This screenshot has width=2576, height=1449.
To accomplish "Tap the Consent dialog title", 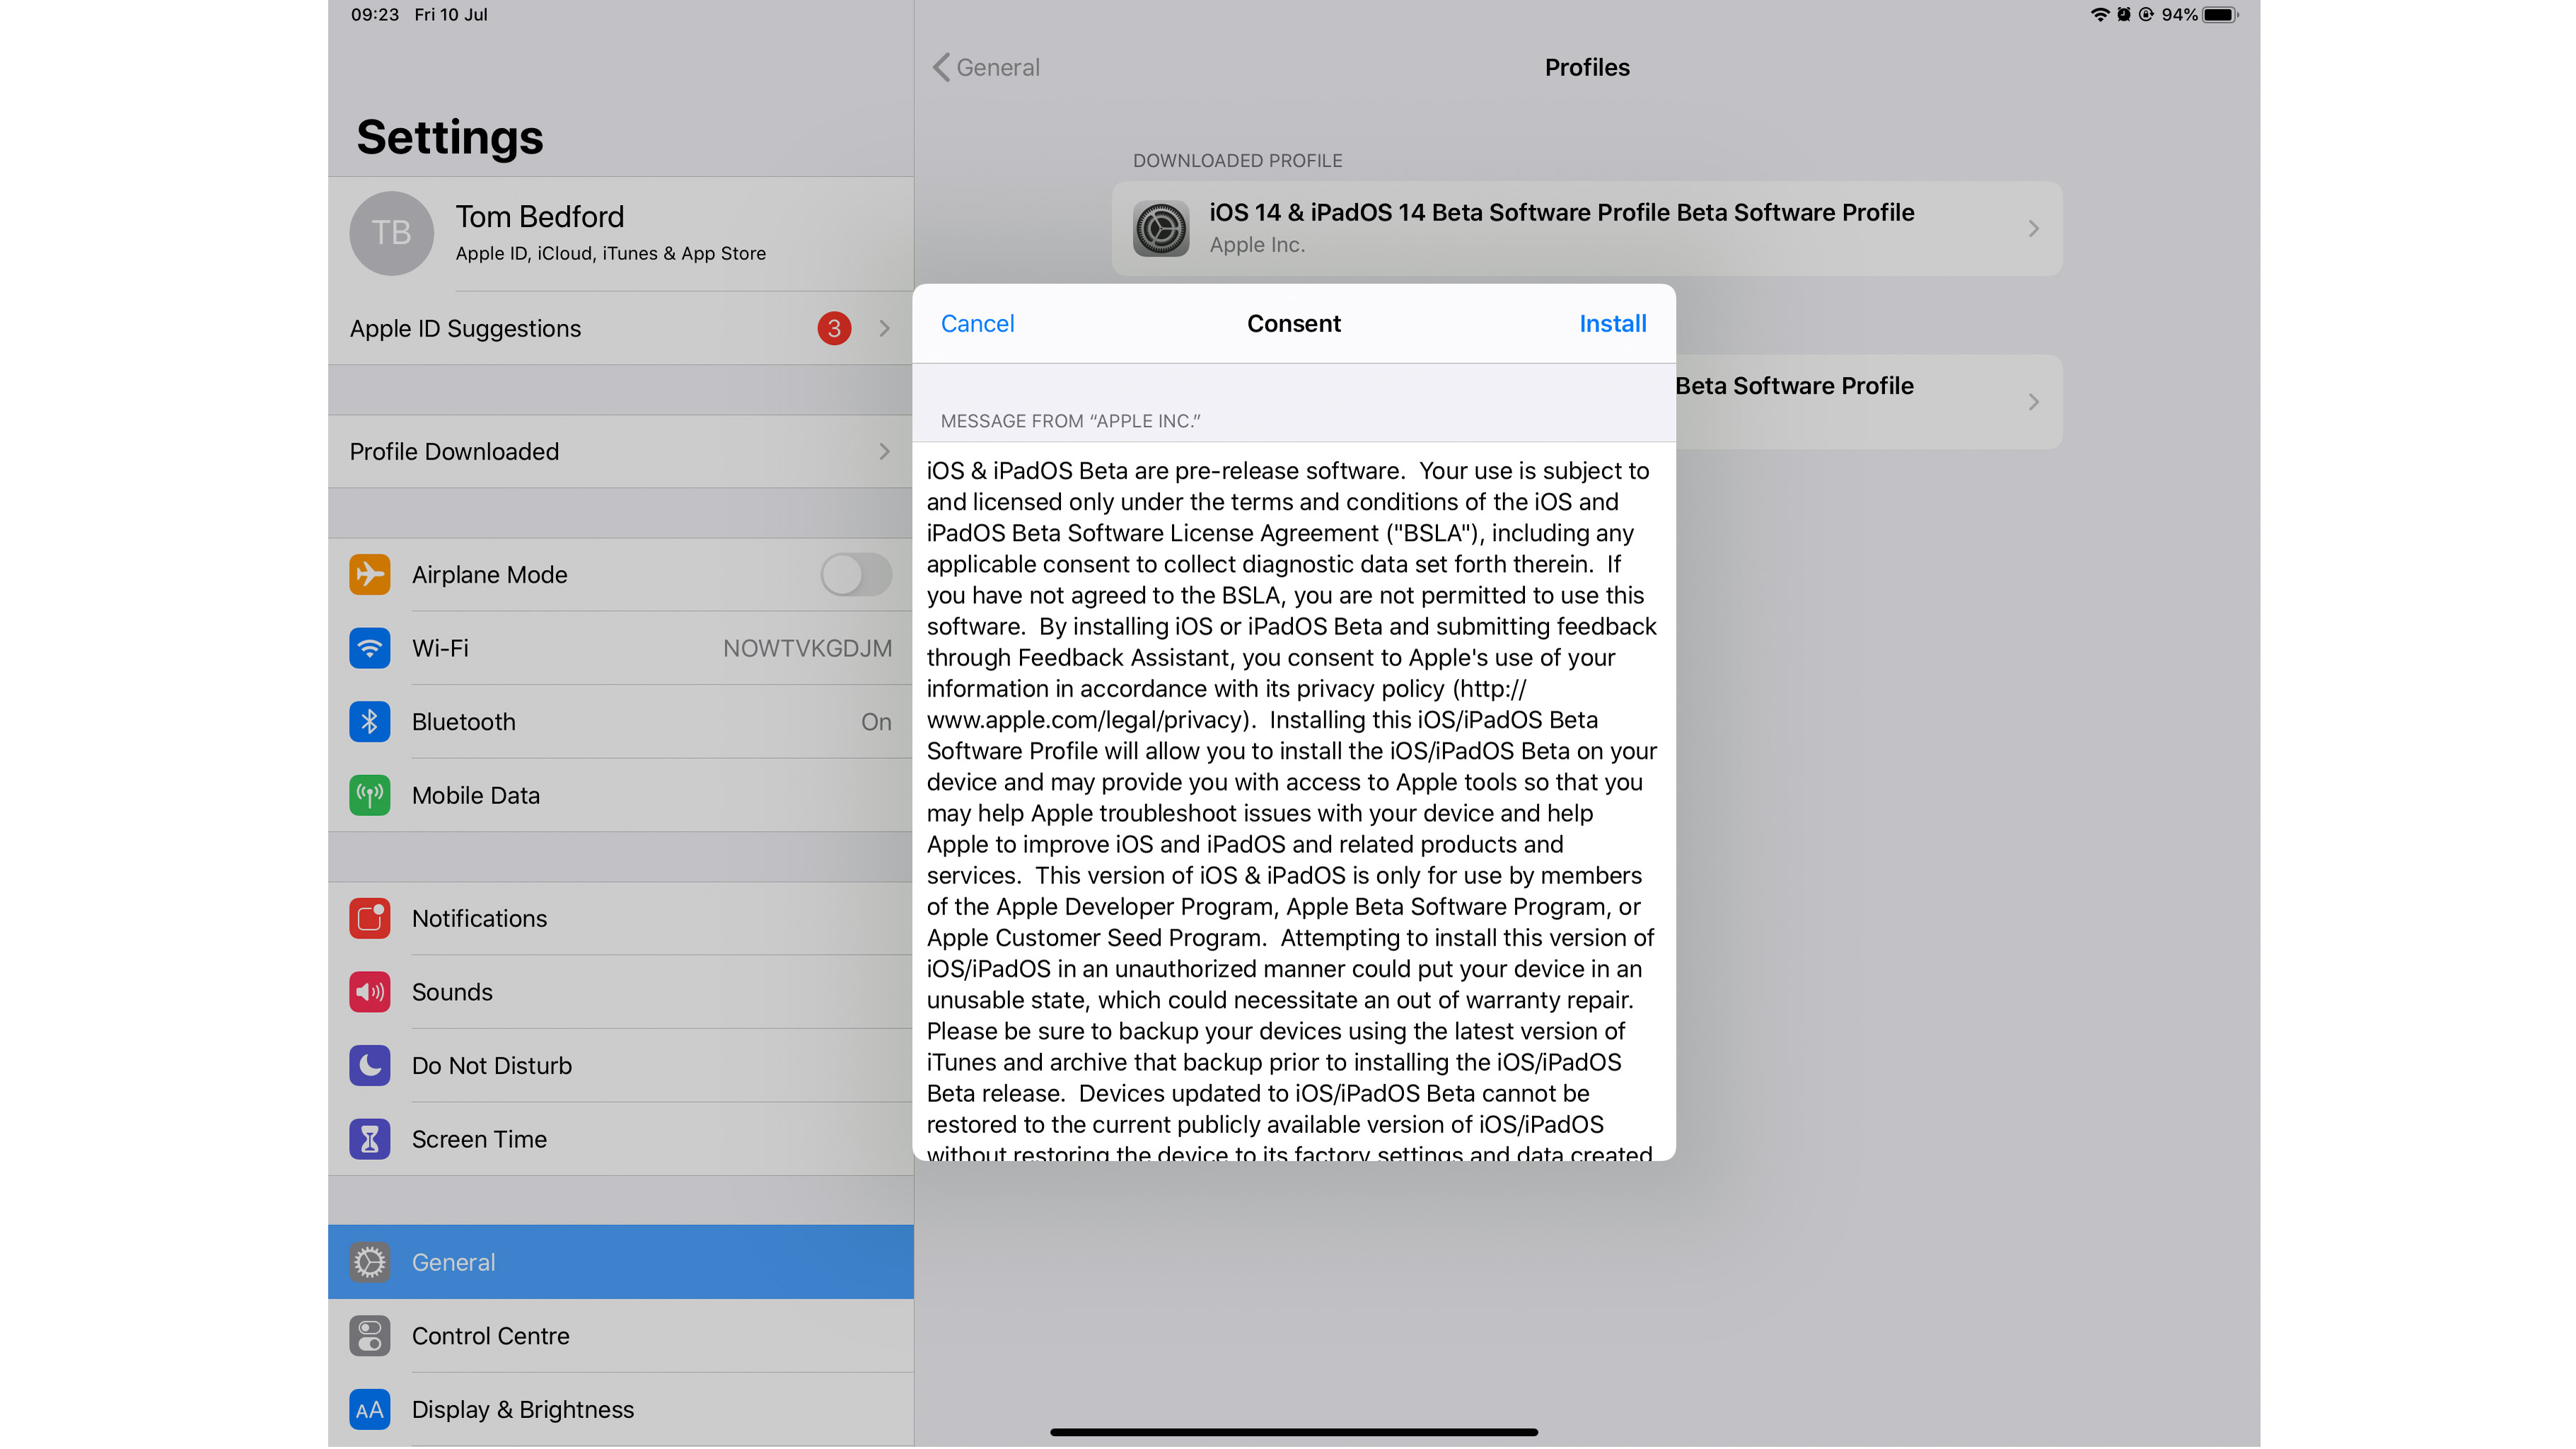I will (x=1293, y=324).
